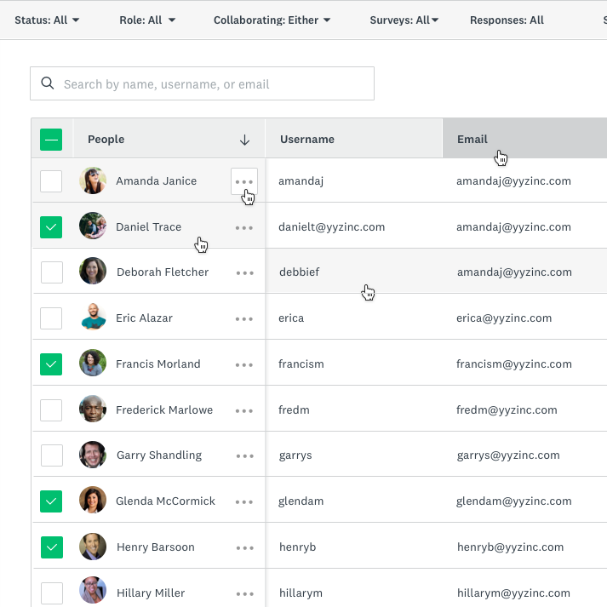Open the Surveys: All dropdown
This screenshot has width=607, height=607.
404,20
